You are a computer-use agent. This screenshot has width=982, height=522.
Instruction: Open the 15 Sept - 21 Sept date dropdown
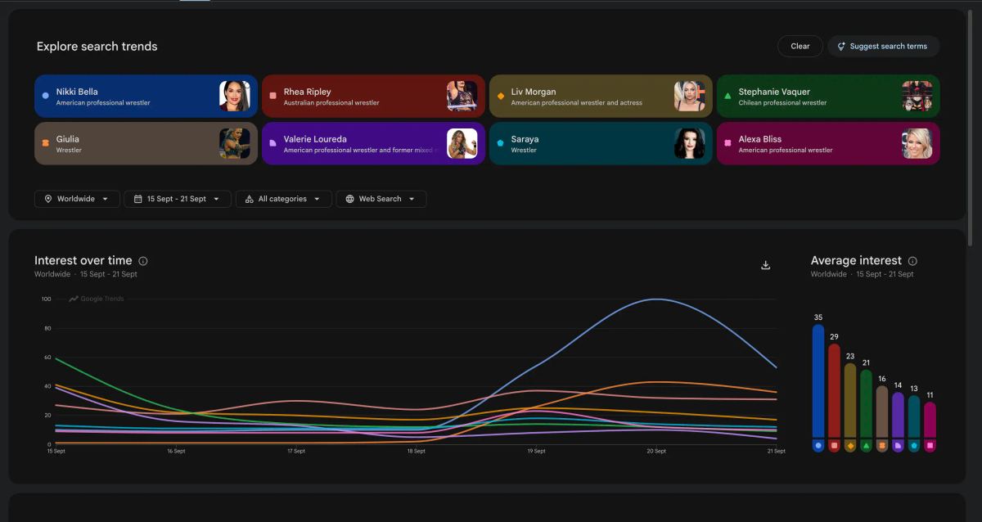[177, 199]
